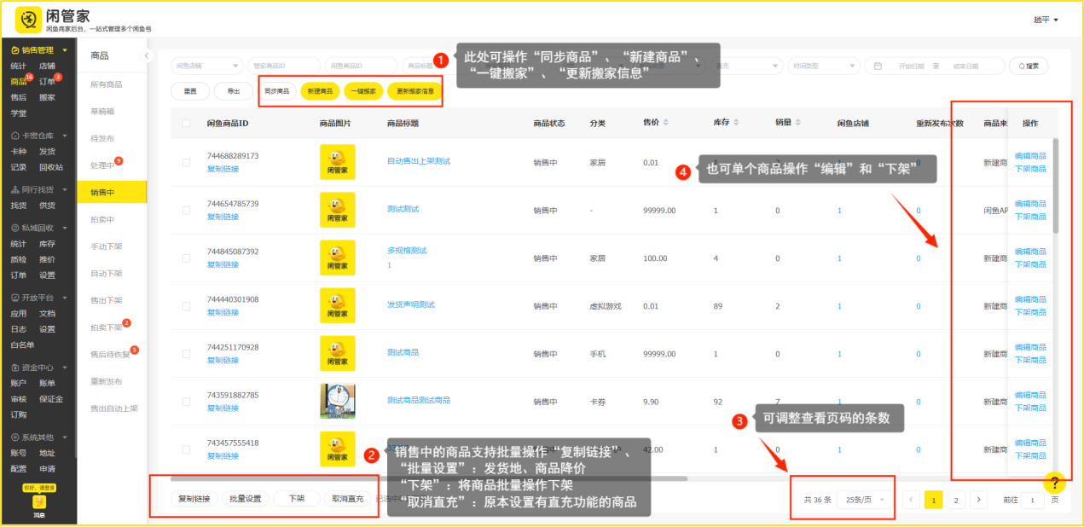This screenshot has height=527, width=1084.
Task: Go to the next page using arrow
Action: [x=979, y=500]
